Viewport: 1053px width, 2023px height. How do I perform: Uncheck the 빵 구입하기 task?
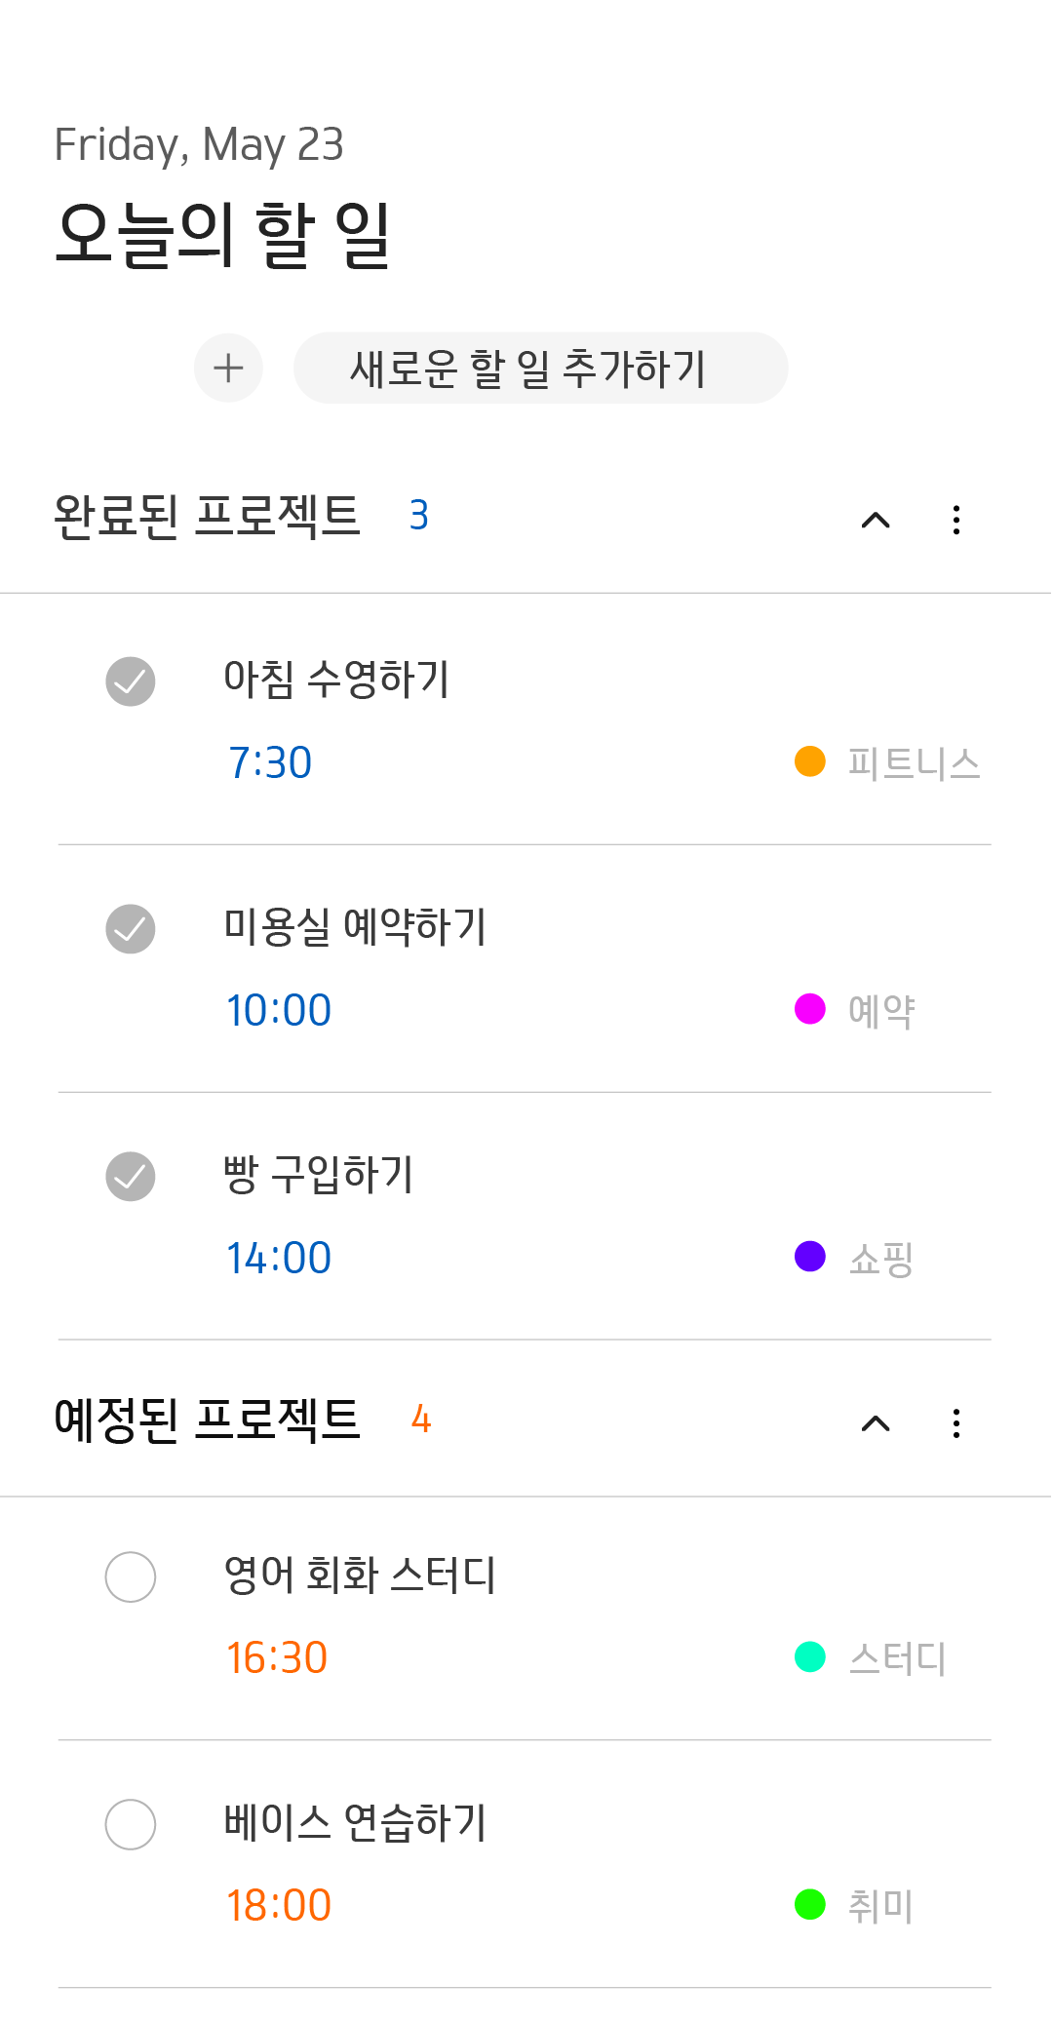[x=131, y=1177]
